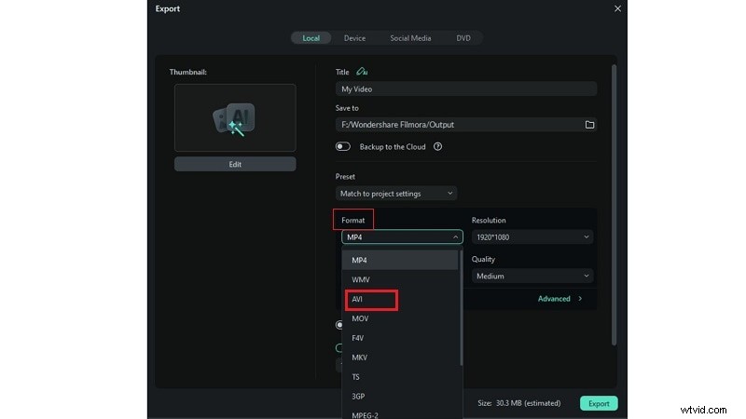Click the Edit thumbnail button

pos(235,164)
